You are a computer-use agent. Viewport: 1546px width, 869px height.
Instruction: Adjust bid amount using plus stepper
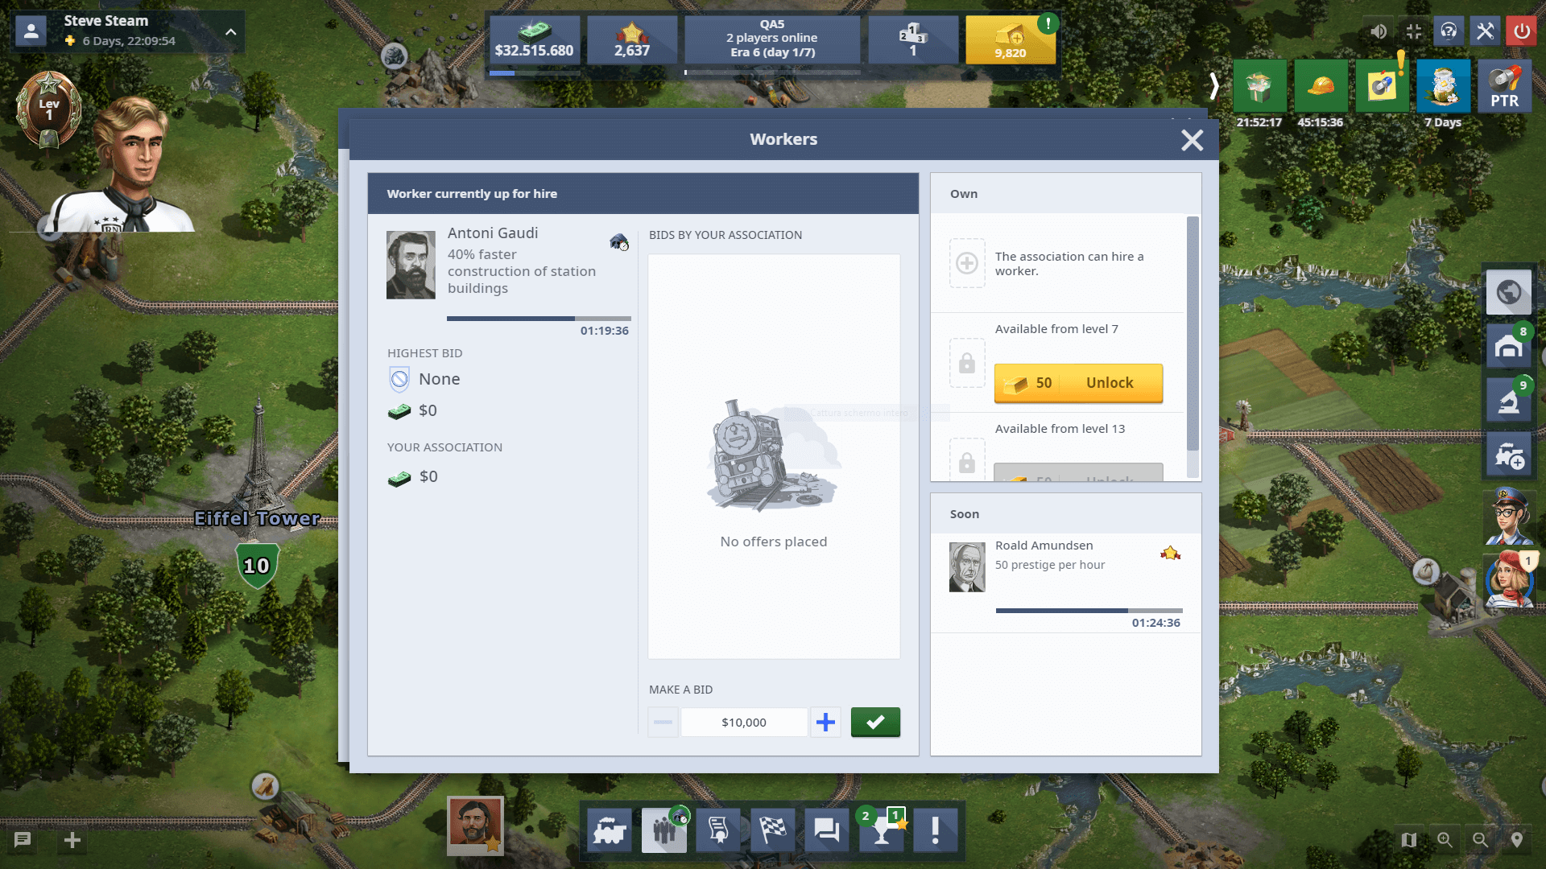[826, 722]
